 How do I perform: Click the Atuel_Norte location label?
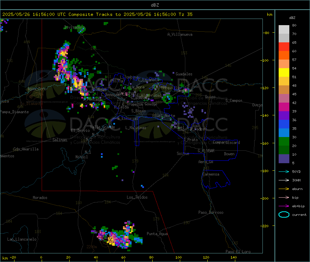click(164, 116)
